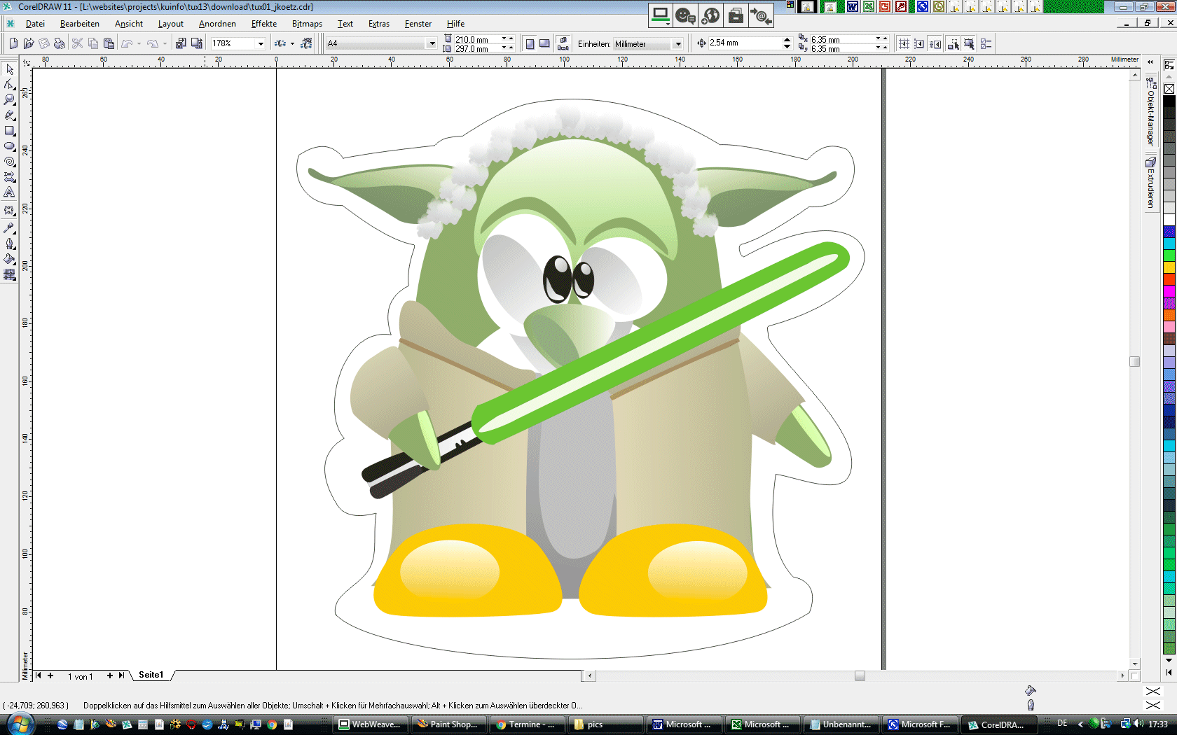Toggle Snap to Objects button
Image resolution: width=1177 pixels, height=735 pixels.
pos(935,43)
